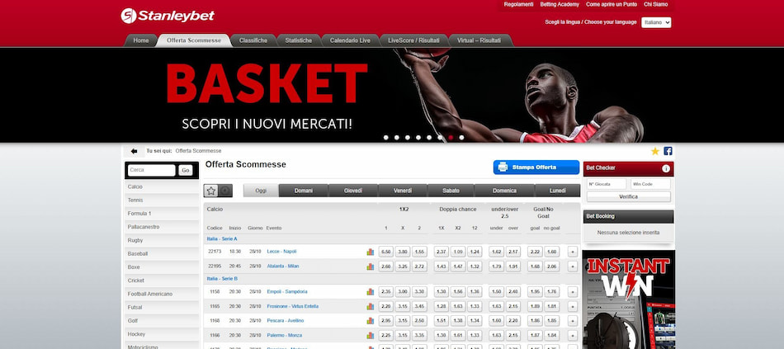Open the Home tab
This screenshot has height=349, width=784.
[x=141, y=40]
